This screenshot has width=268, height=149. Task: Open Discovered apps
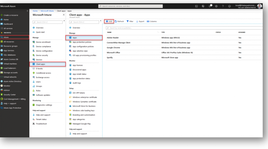click(x=79, y=70)
